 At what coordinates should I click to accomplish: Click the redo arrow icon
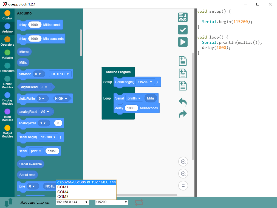(x=183, y=114)
